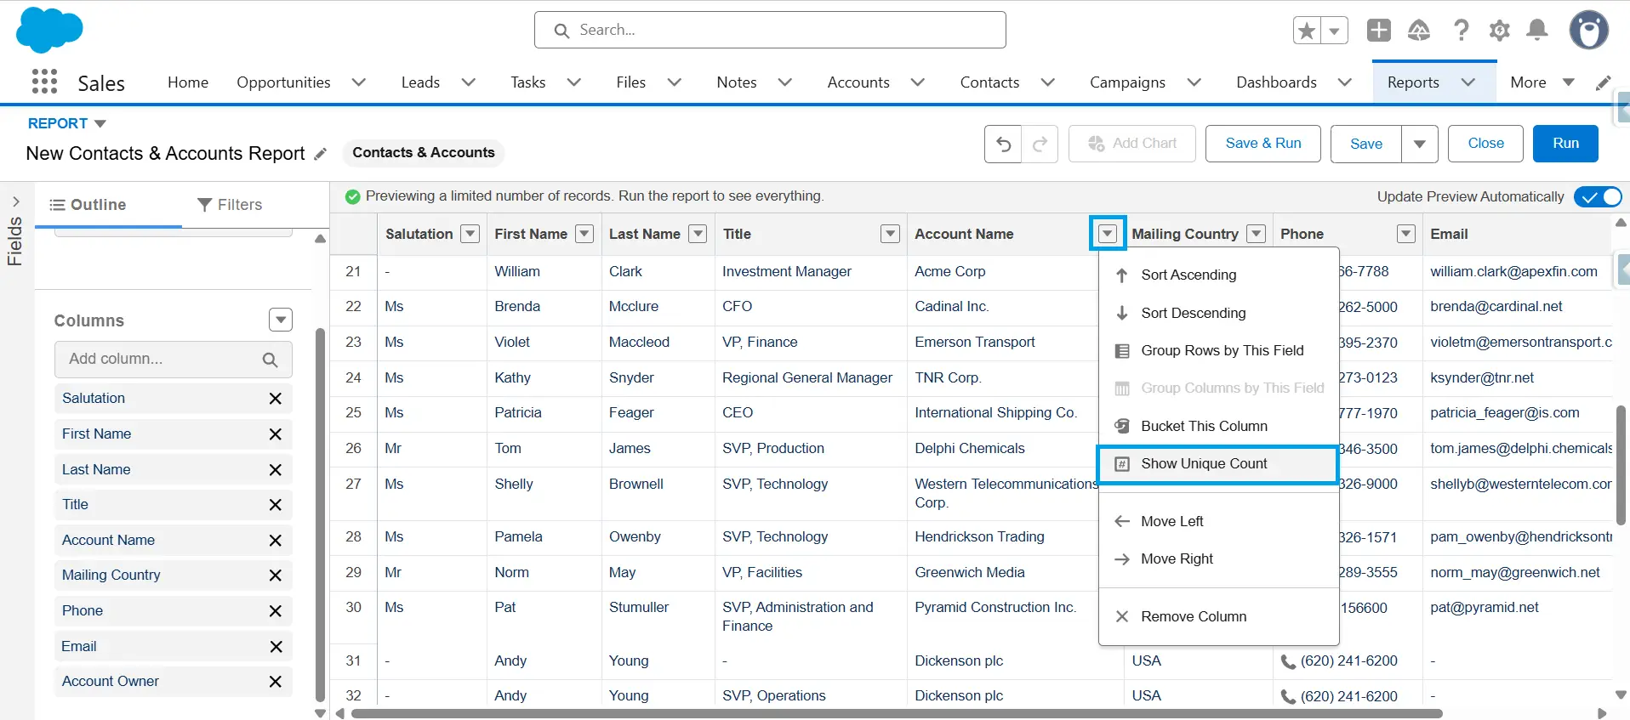Click the Save button
The width and height of the screenshot is (1630, 720).
(1366, 144)
